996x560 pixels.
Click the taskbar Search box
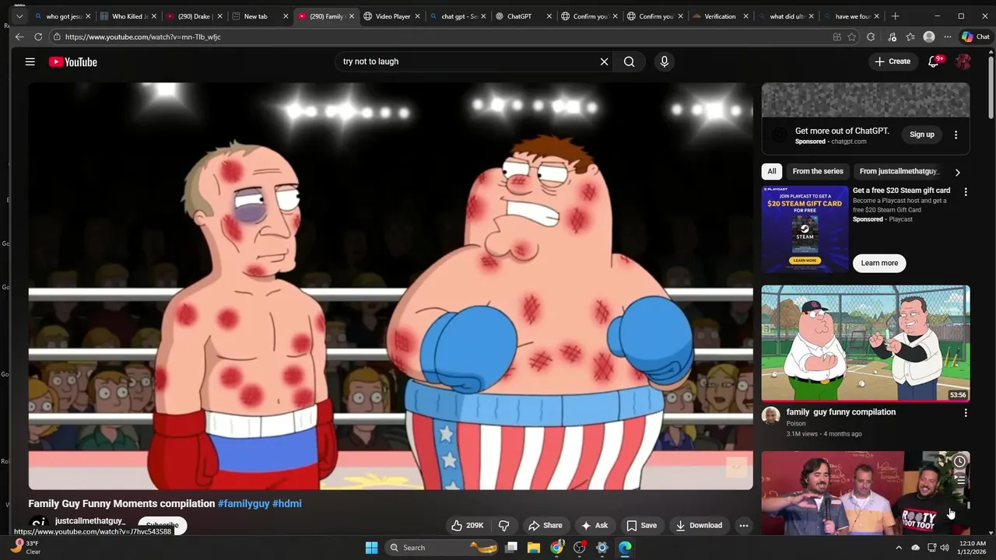442,548
